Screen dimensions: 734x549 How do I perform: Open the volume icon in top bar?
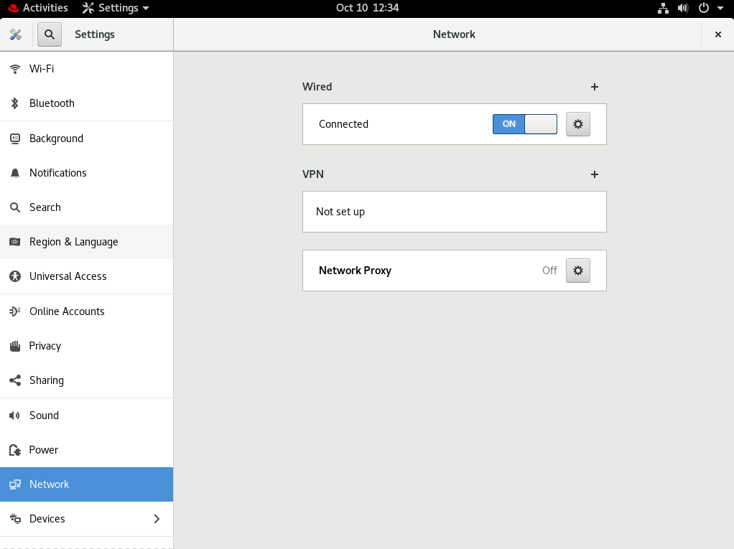tap(683, 8)
